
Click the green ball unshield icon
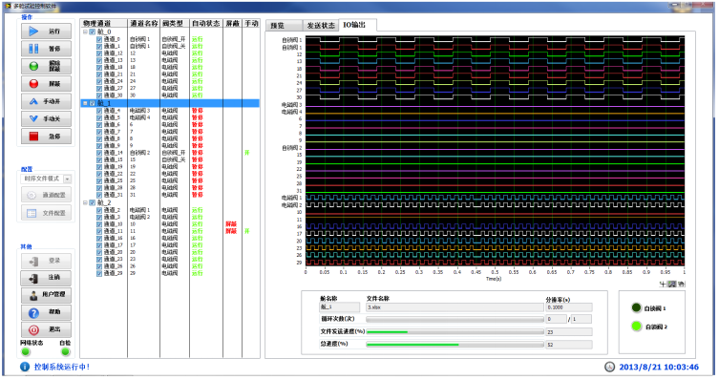click(x=33, y=66)
